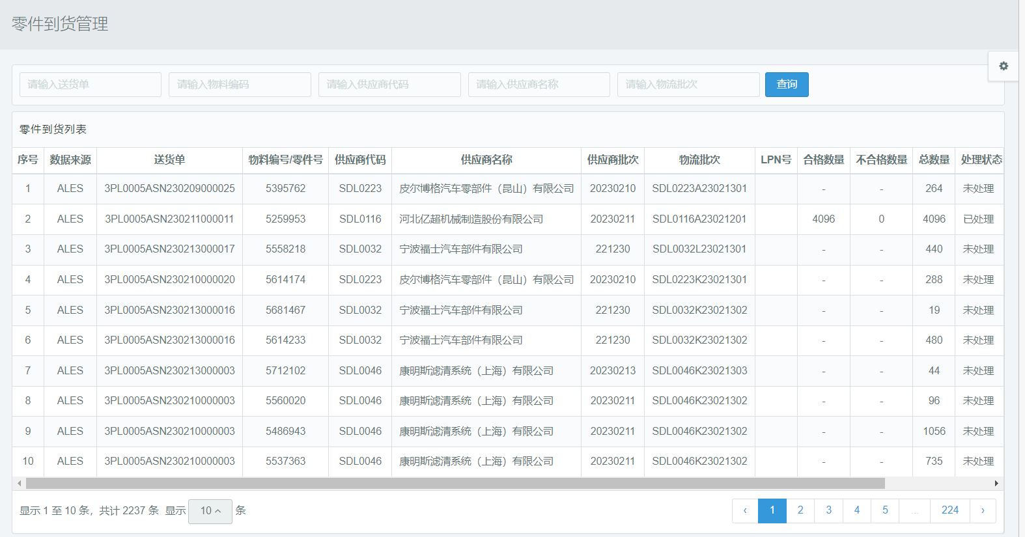Select pagination page 4

click(857, 510)
